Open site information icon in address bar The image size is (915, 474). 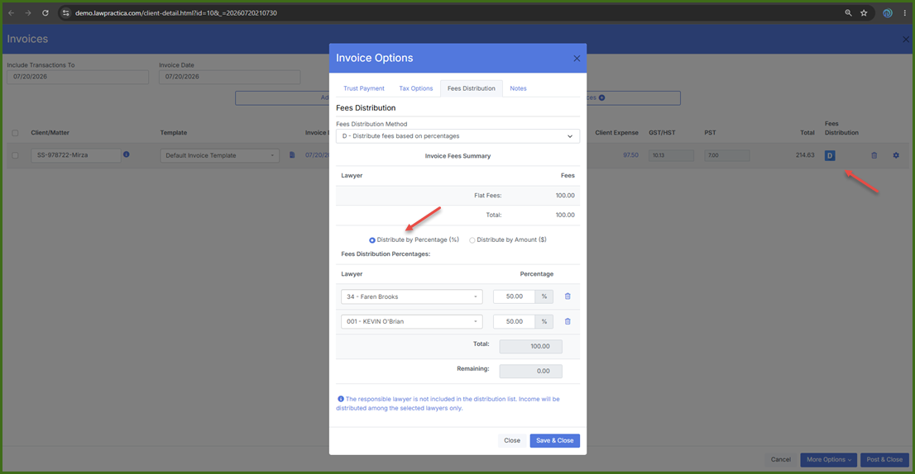66,13
